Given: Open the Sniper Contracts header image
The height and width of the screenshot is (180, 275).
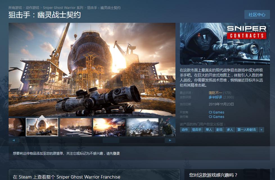Looking at the screenshot, I should [225, 44].
